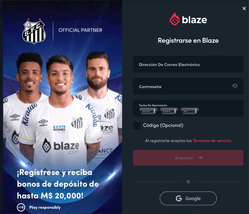Click the Blaze flame dice logo
Screen dimensions: 249x214
tap(175, 19)
